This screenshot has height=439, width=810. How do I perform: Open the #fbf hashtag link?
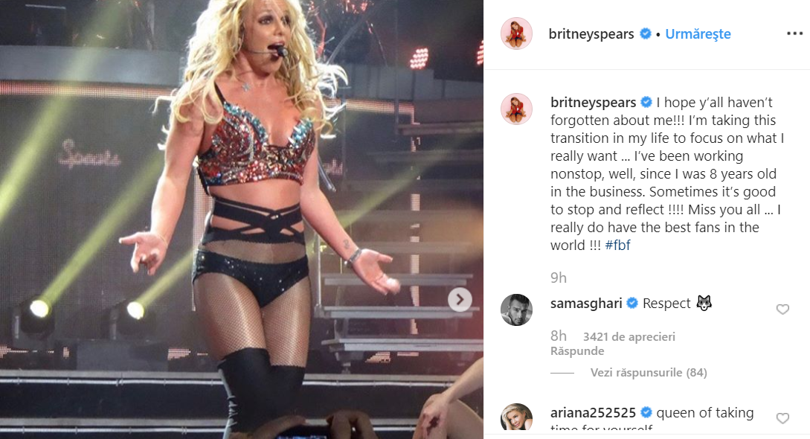(618, 246)
